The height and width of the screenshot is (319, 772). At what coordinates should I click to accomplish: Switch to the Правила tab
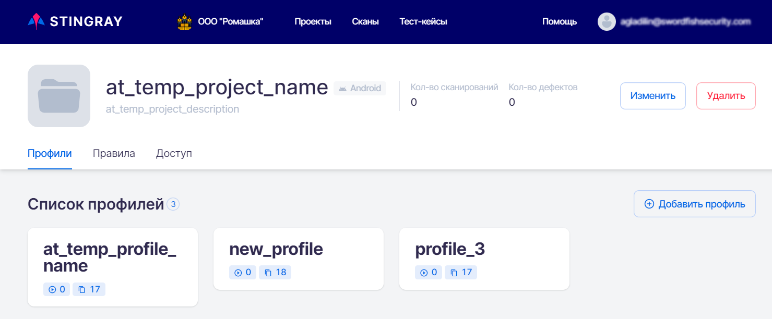[114, 154]
